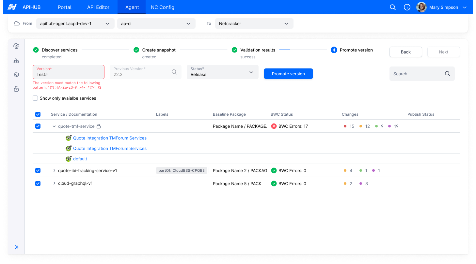Open hierarchy tree icon in left sidebar
The height and width of the screenshot is (264, 476).
16,61
